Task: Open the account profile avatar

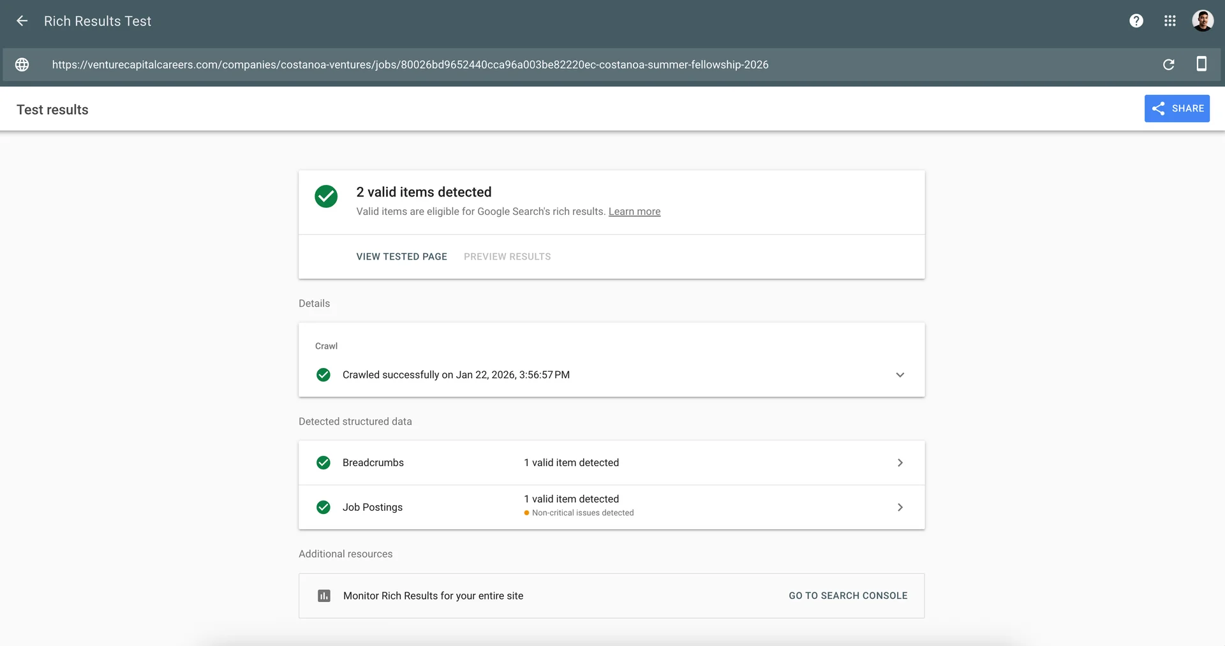Action: [1202, 21]
